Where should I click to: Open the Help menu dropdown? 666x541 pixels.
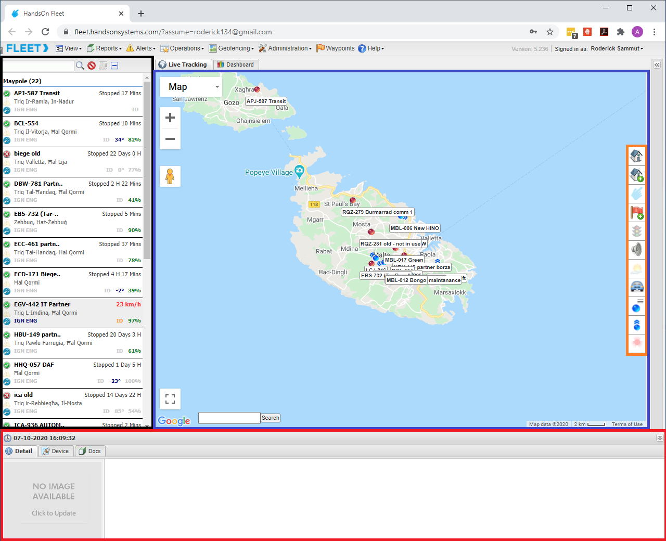tap(371, 48)
